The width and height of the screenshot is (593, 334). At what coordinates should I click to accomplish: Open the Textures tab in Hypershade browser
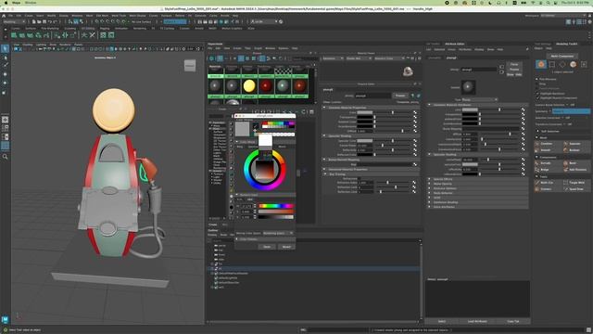pos(232,67)
